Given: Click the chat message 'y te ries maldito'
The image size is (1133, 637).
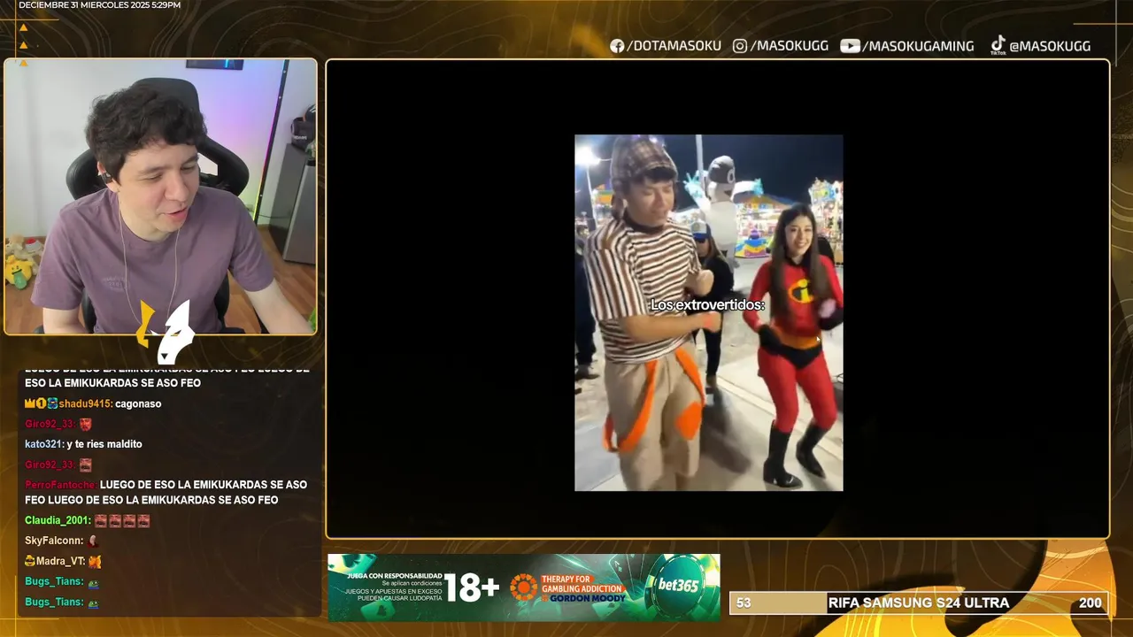Looking at the screenshot, I should (x=104, y=444).
